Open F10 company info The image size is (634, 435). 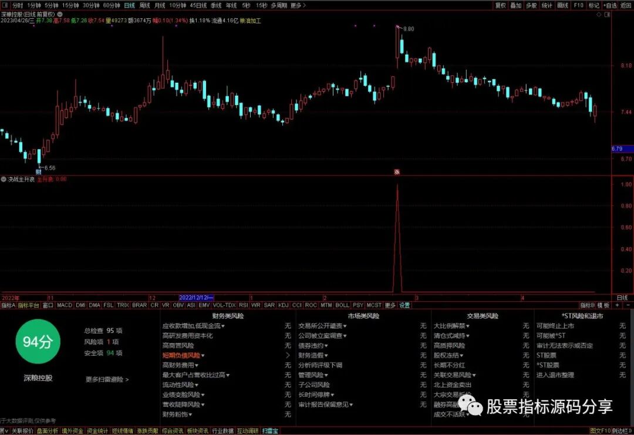[x=579, y=5]
